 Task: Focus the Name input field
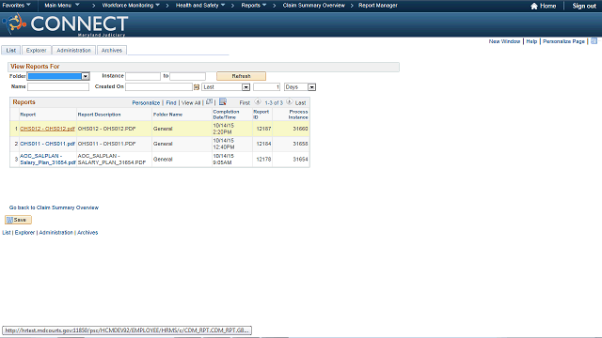coord(58,87)
